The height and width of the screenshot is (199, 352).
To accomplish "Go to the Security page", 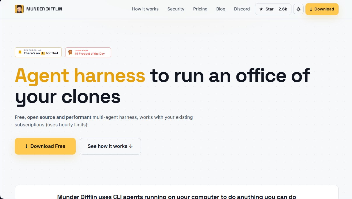I will tap(176, 9).
